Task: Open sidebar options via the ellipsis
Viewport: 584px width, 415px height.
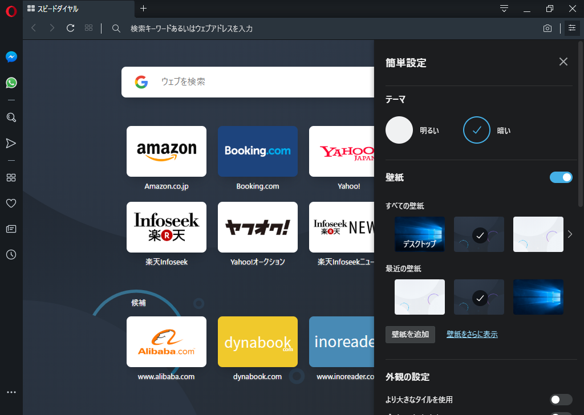Action: (11, 392)
